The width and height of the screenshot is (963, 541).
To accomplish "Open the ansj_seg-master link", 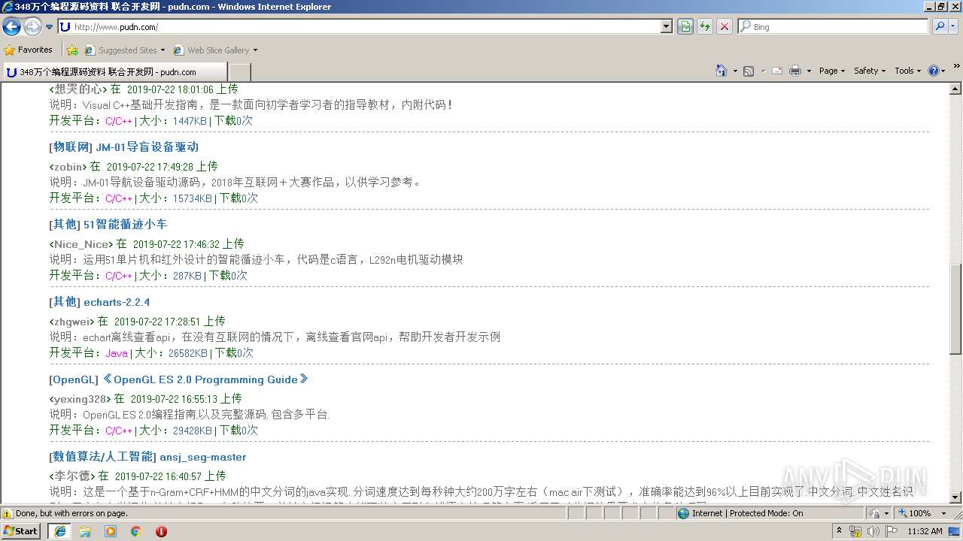I will [203, 457].
